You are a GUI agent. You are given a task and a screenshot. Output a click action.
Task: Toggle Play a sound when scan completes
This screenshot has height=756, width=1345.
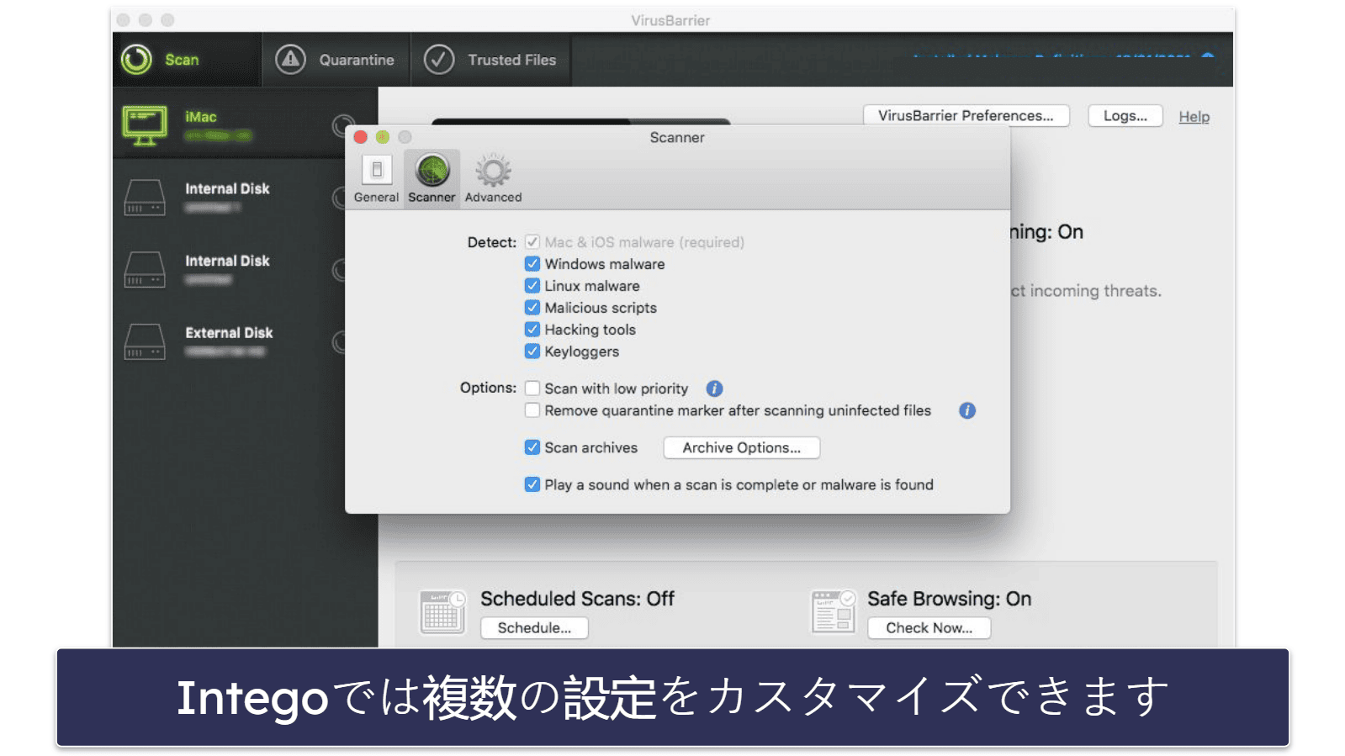coord(532,484)
